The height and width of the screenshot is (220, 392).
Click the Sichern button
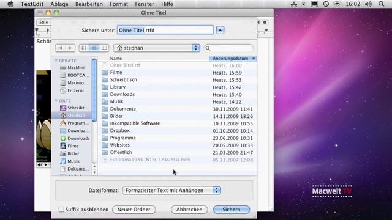(232, 210)
